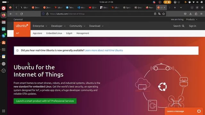The width and height of the screenshot is (205, 115).
Task: Open the Pocket save icon
Action: (185, 14)
